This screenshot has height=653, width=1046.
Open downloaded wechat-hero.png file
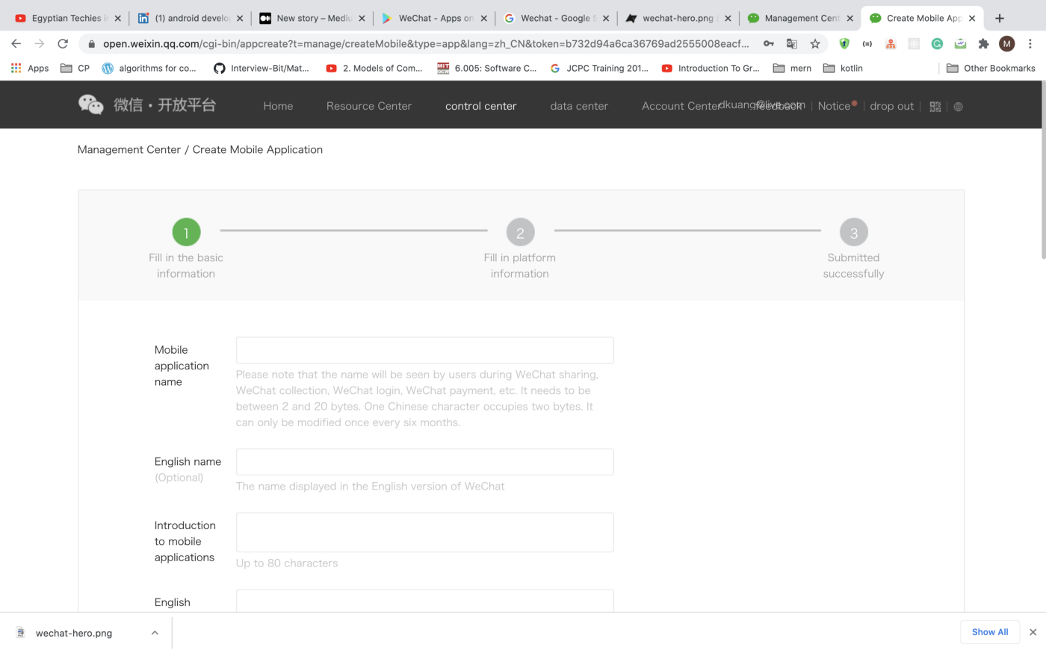coord(74,633)
